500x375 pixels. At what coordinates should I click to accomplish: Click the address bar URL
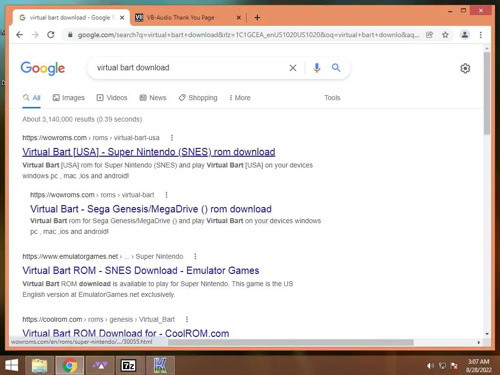pyautogui.click(x=249, y=35)
